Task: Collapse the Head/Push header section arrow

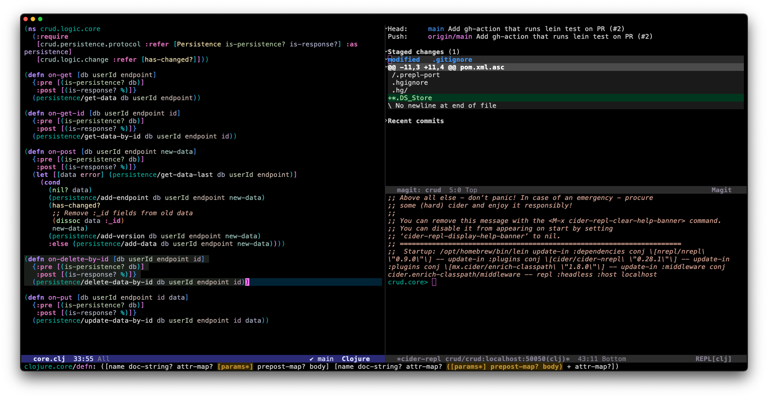Action: [x=386, y=28]
